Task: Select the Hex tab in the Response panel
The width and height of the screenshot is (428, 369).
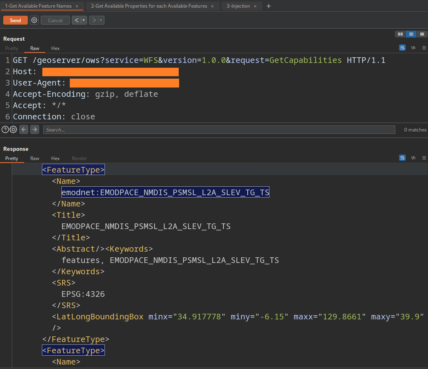Action: point(55,158)
